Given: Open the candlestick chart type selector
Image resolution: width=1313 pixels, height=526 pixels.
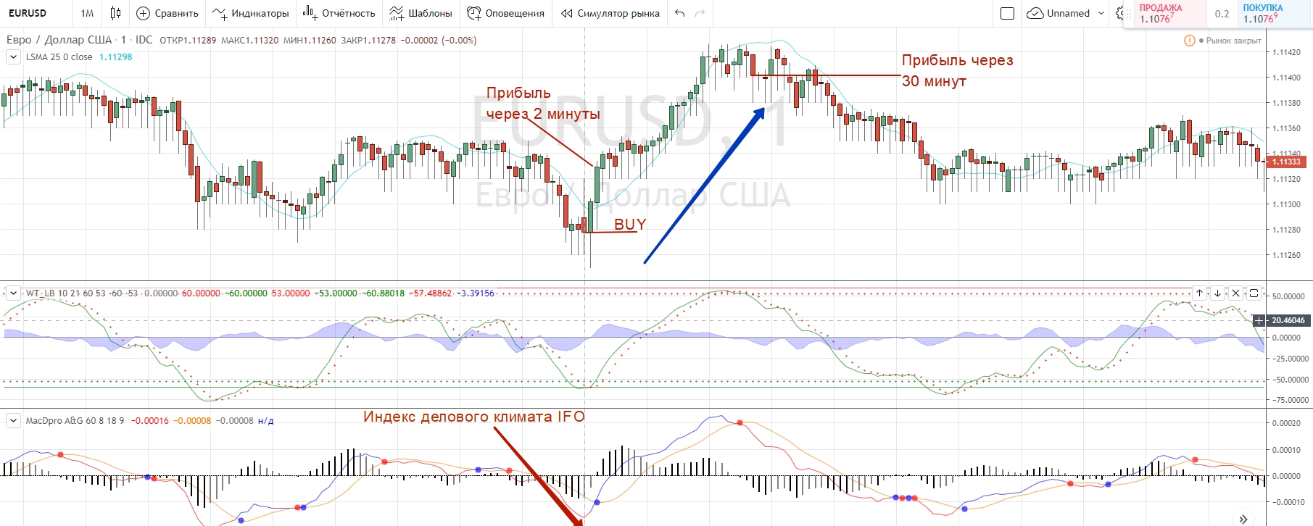Looking at the screenshot, I should [x=115, y=13].
